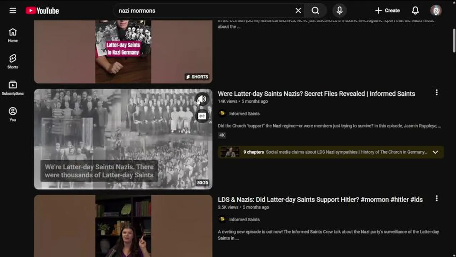Open the Latter-day Saints In Nazi Germany short thumbnail
Screen dimensions: 456x257
(x=123, y=52)
